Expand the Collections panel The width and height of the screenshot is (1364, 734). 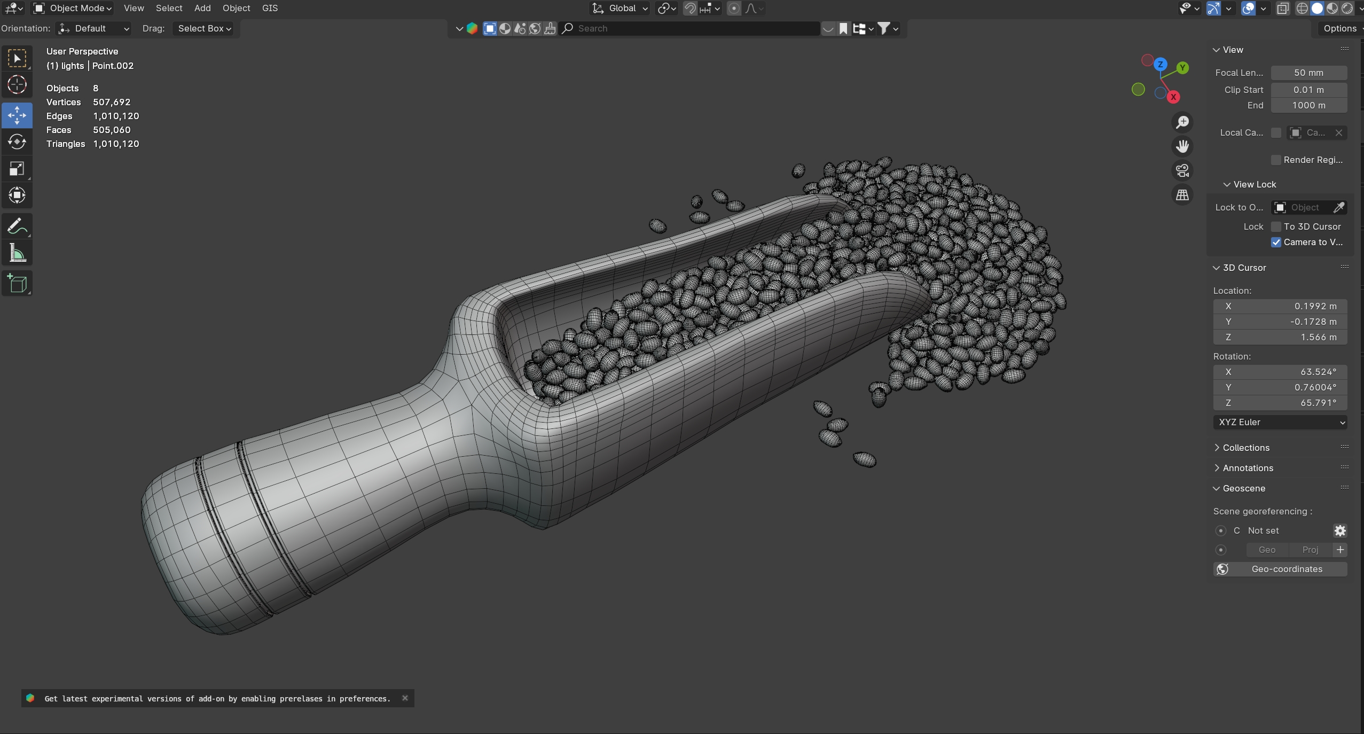1245,448
